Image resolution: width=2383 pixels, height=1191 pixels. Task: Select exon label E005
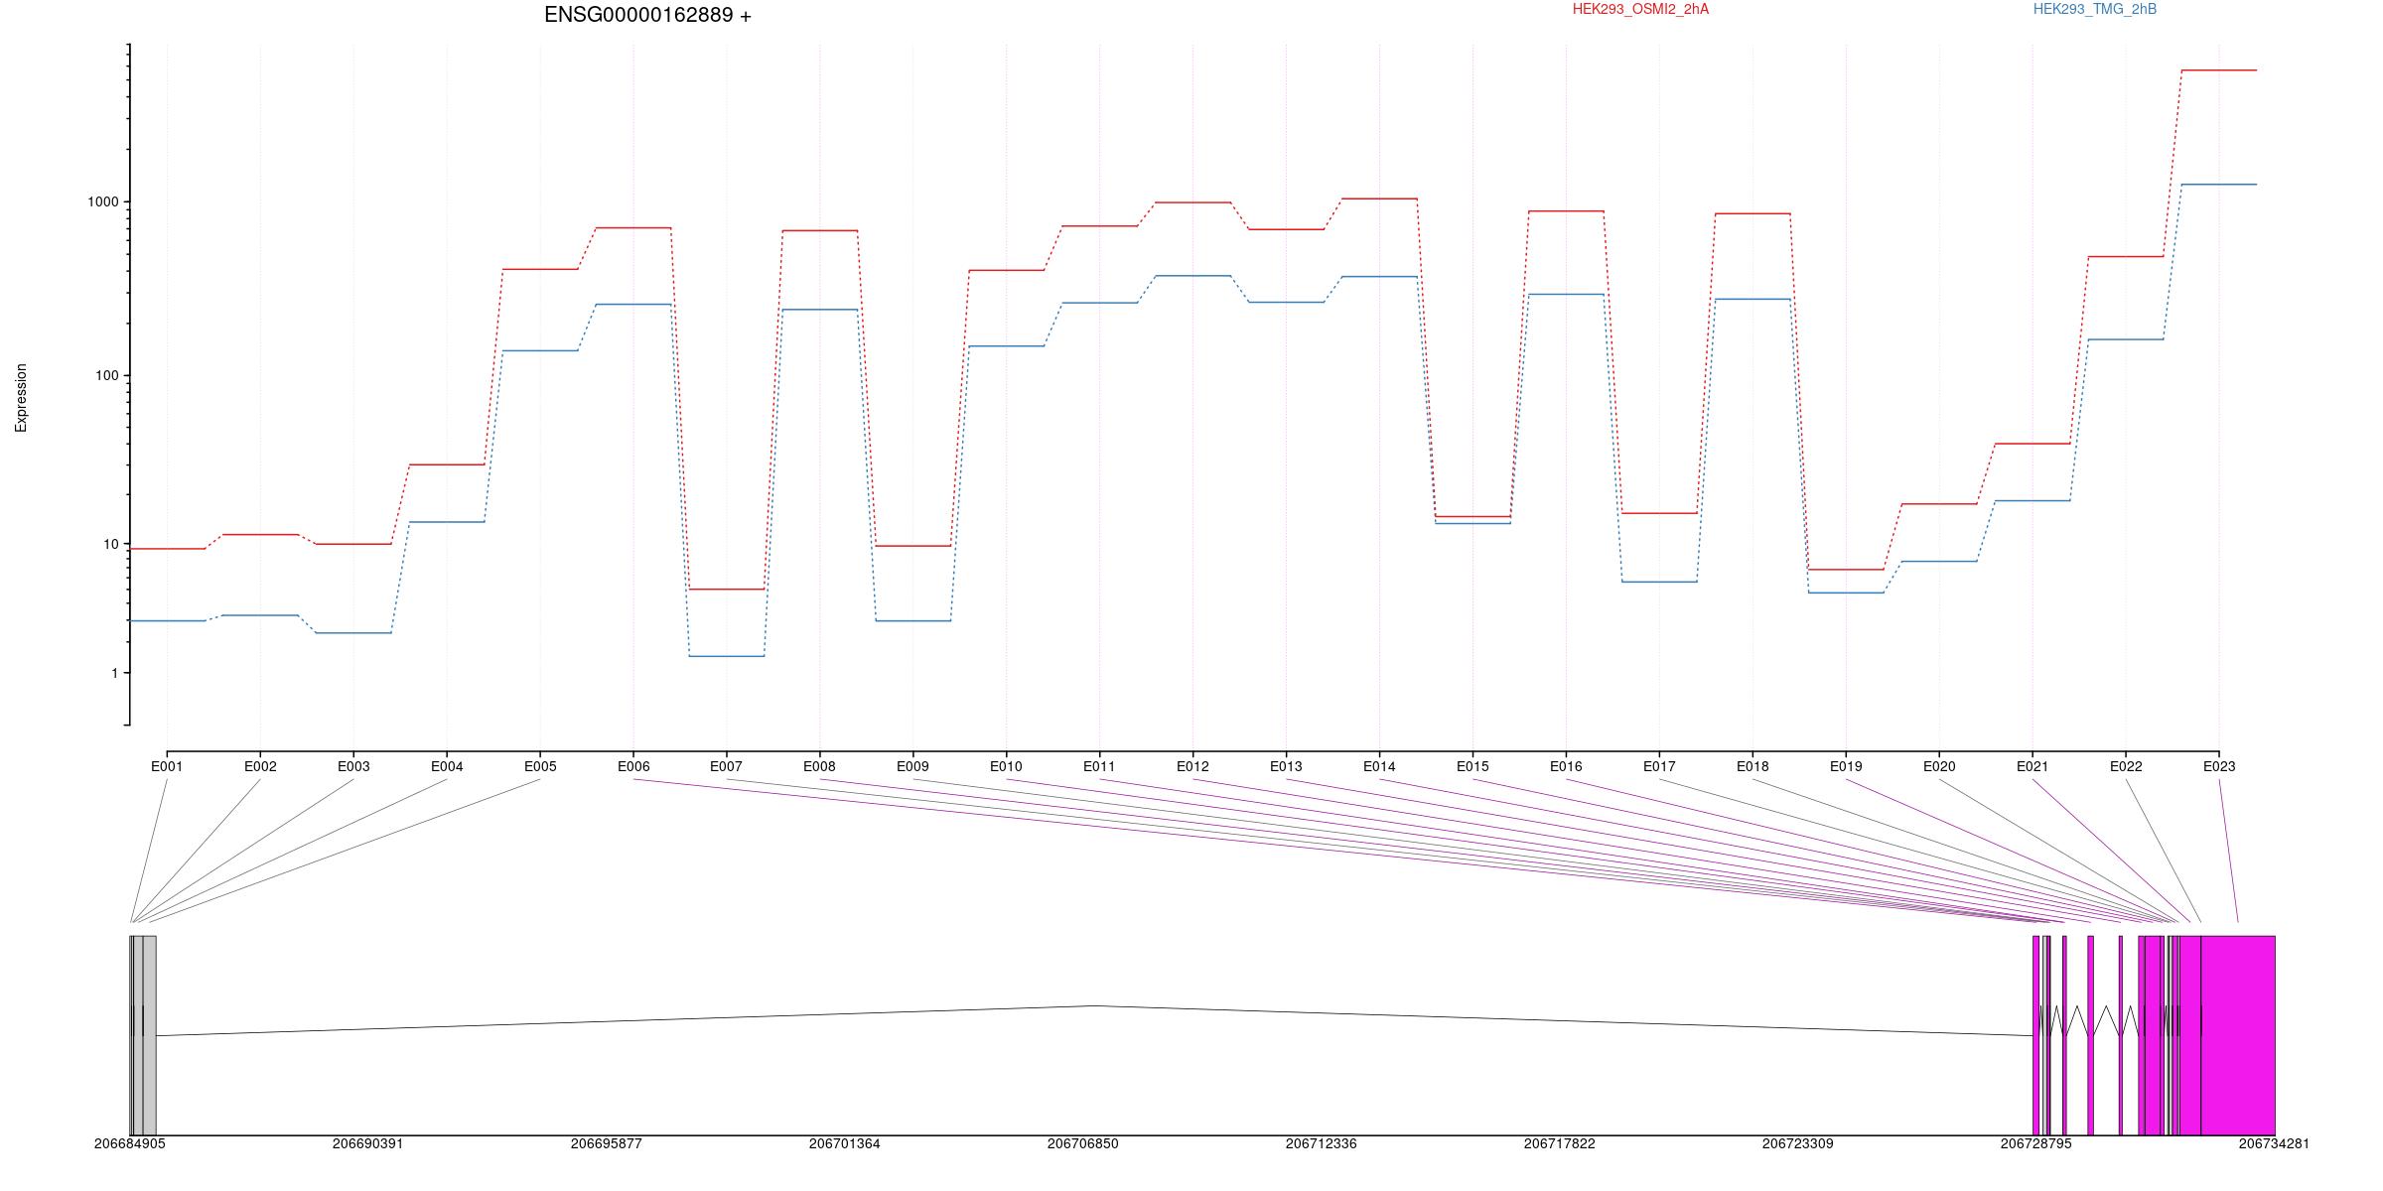coord(540,766)
